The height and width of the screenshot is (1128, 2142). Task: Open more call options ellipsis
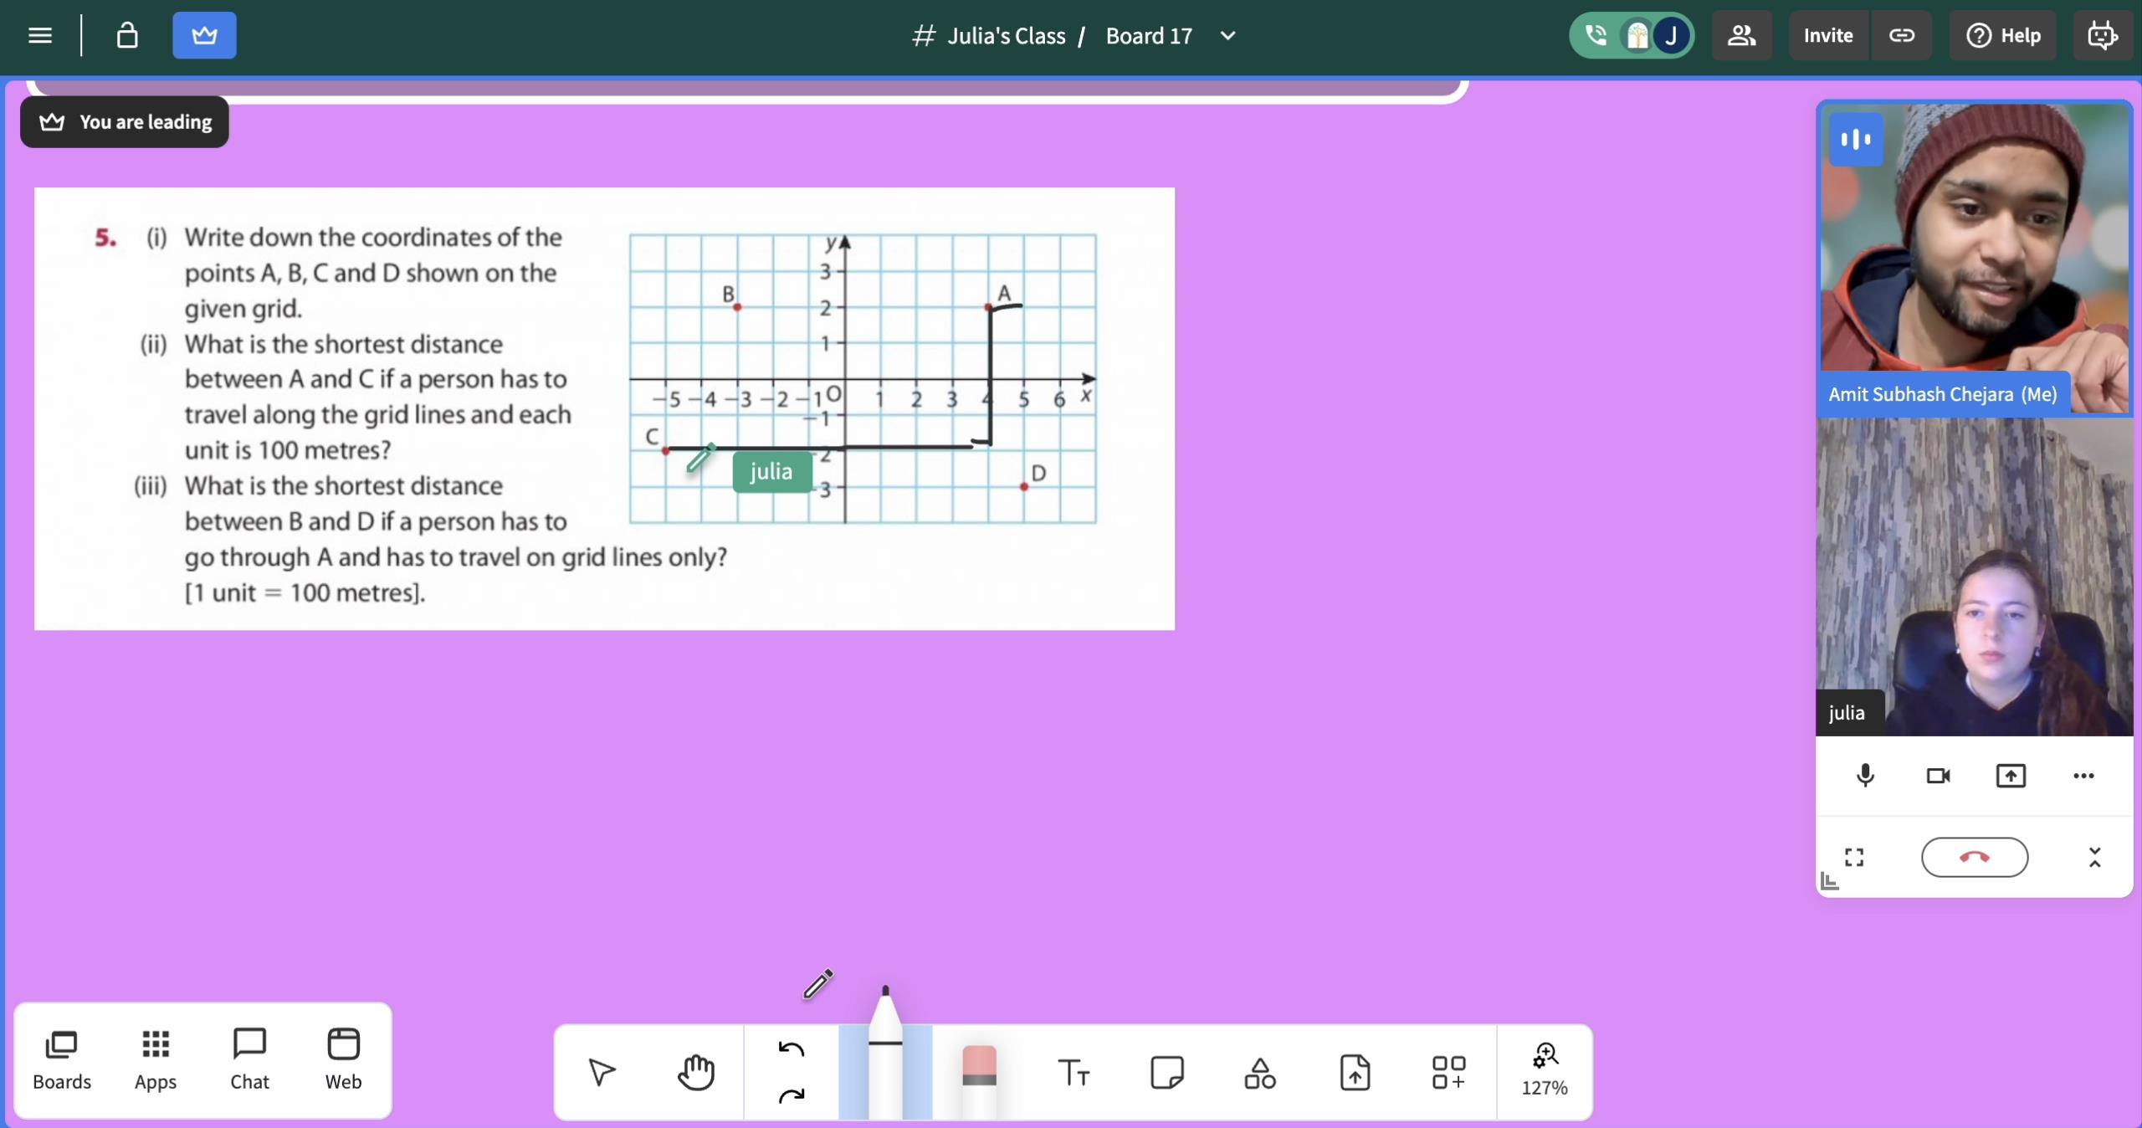tap(2083, 776)
